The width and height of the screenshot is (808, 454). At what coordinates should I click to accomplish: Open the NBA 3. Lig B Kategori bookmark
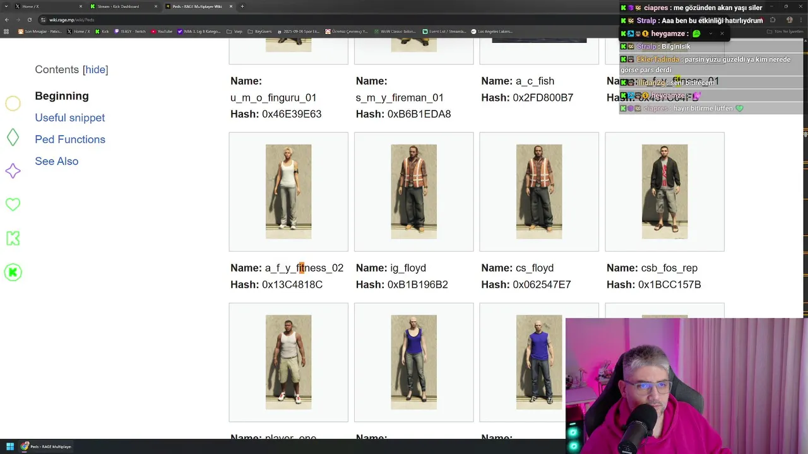click(x=199, y=31)
